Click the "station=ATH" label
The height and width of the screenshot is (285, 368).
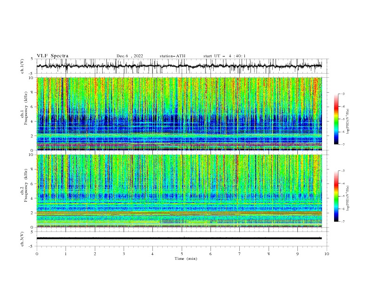[x=172, y=56]
